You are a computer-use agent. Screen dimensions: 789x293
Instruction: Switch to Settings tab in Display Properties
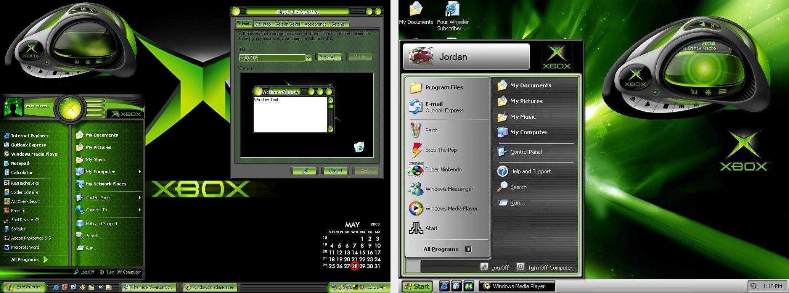(x=339, y=24)
